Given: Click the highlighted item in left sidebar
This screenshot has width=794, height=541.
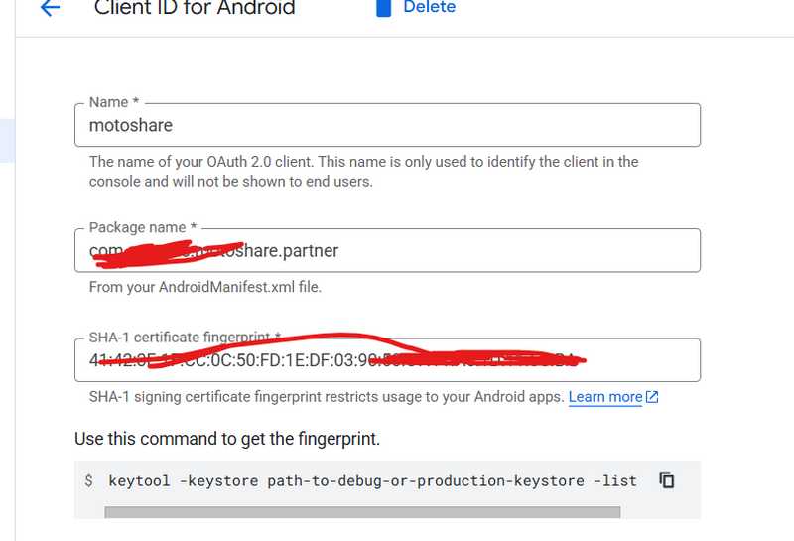Looking at the screenshot, I should coord(7,140).
